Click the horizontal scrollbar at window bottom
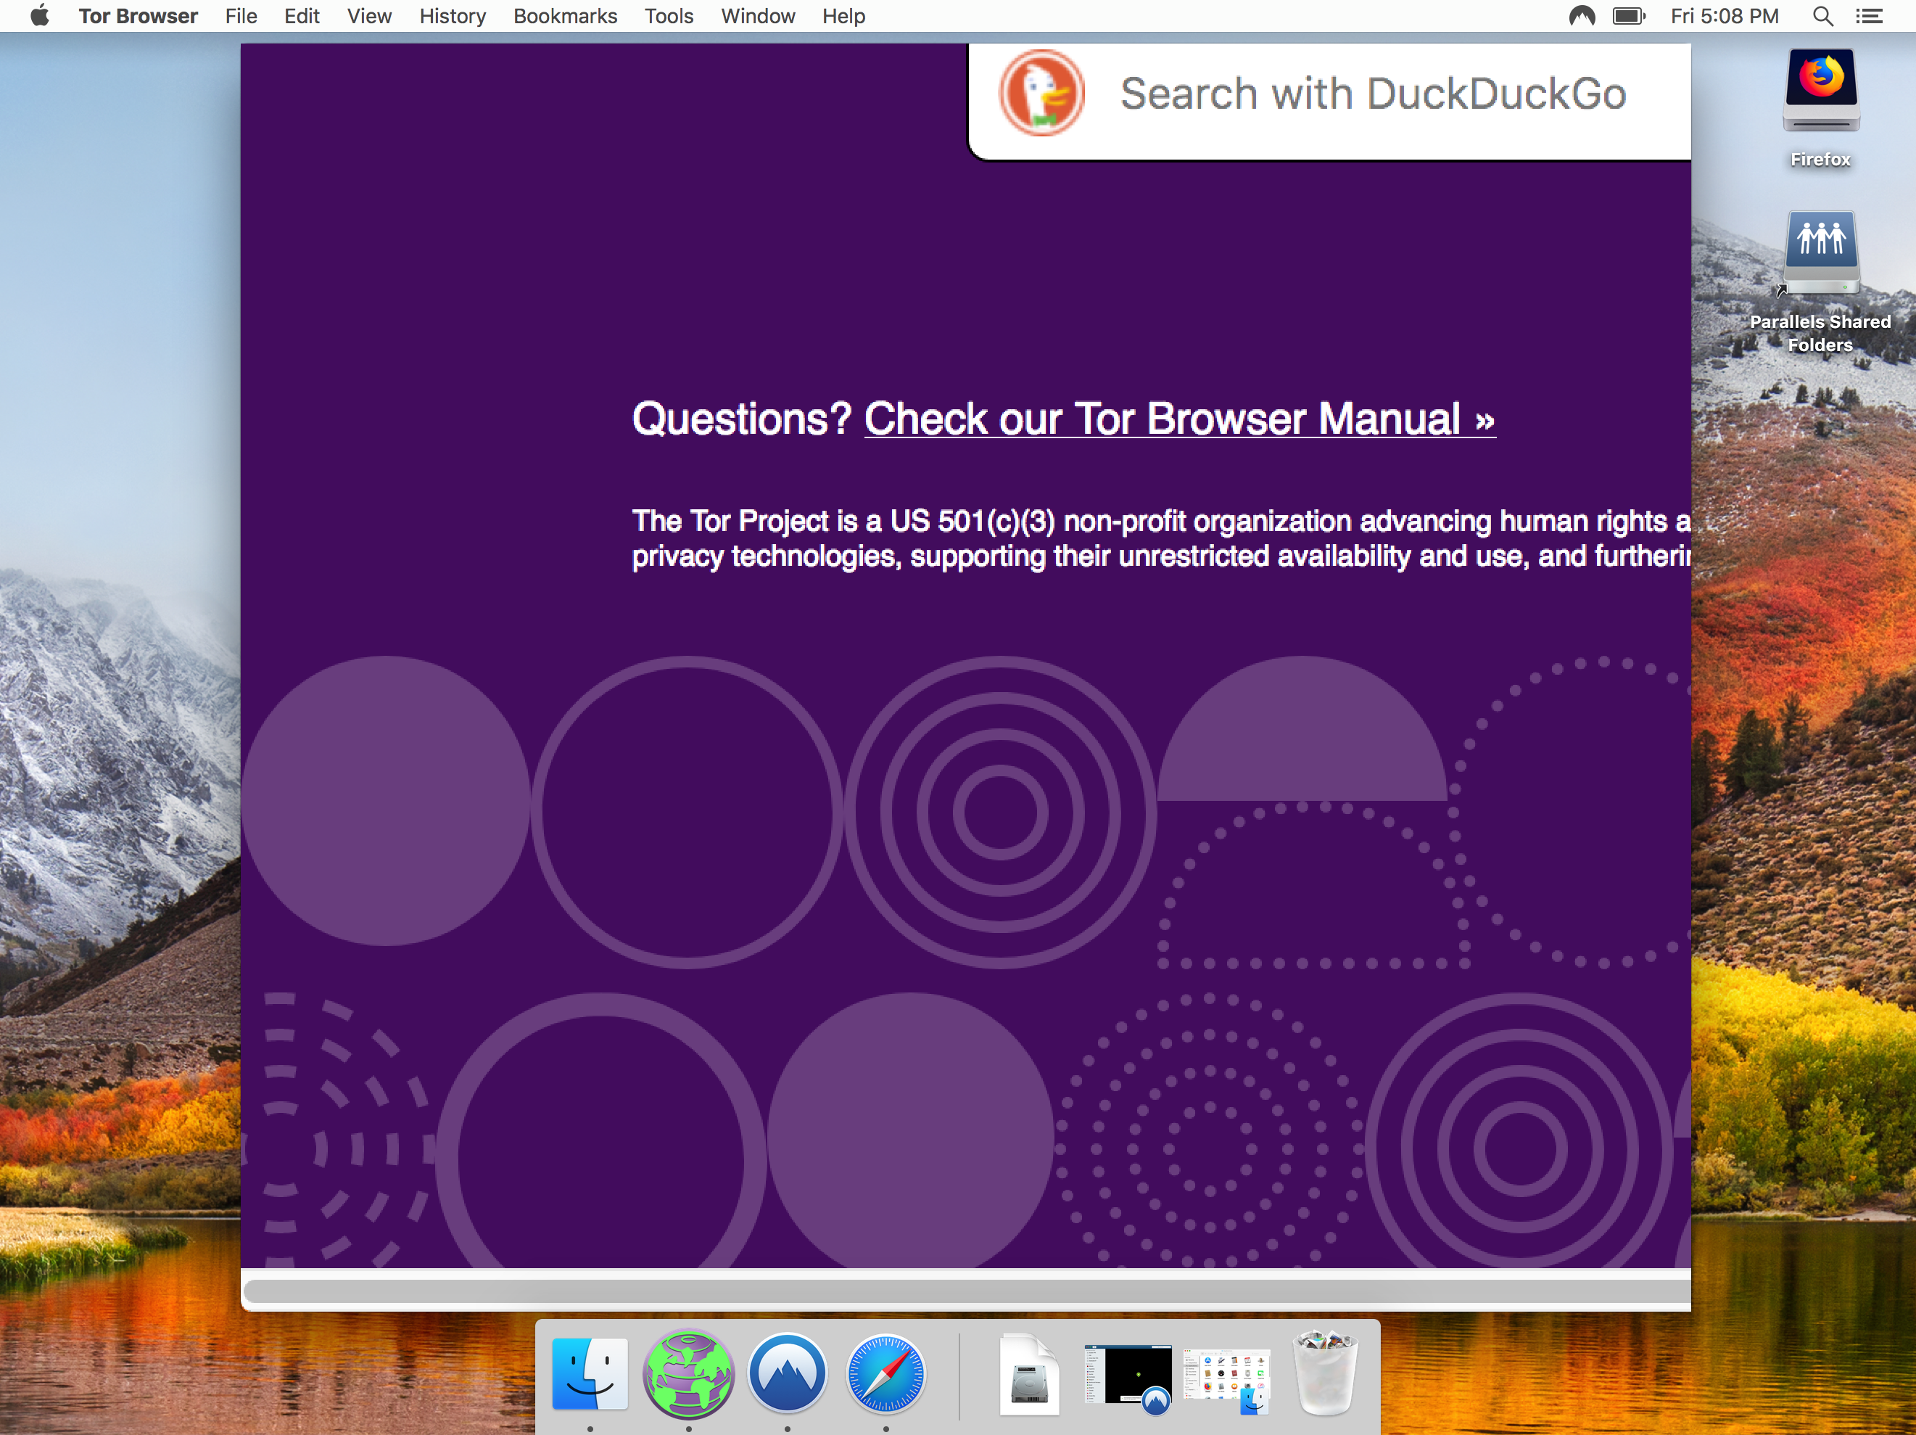Viewport: 1916px width, 1435px height. 966,1291
